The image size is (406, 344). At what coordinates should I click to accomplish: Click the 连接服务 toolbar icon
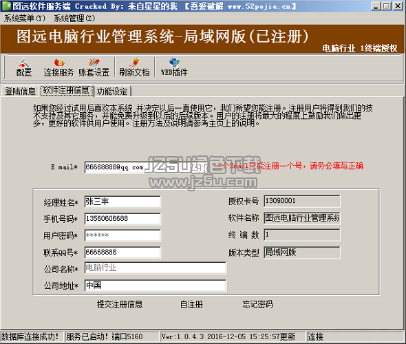click(x=58, y=67)
